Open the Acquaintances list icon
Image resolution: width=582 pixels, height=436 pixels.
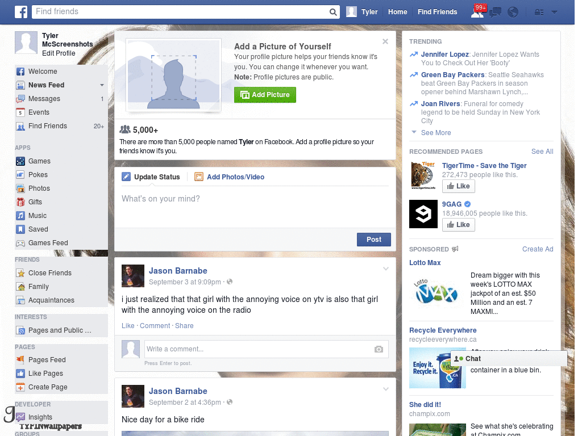[x=20, y=300]
